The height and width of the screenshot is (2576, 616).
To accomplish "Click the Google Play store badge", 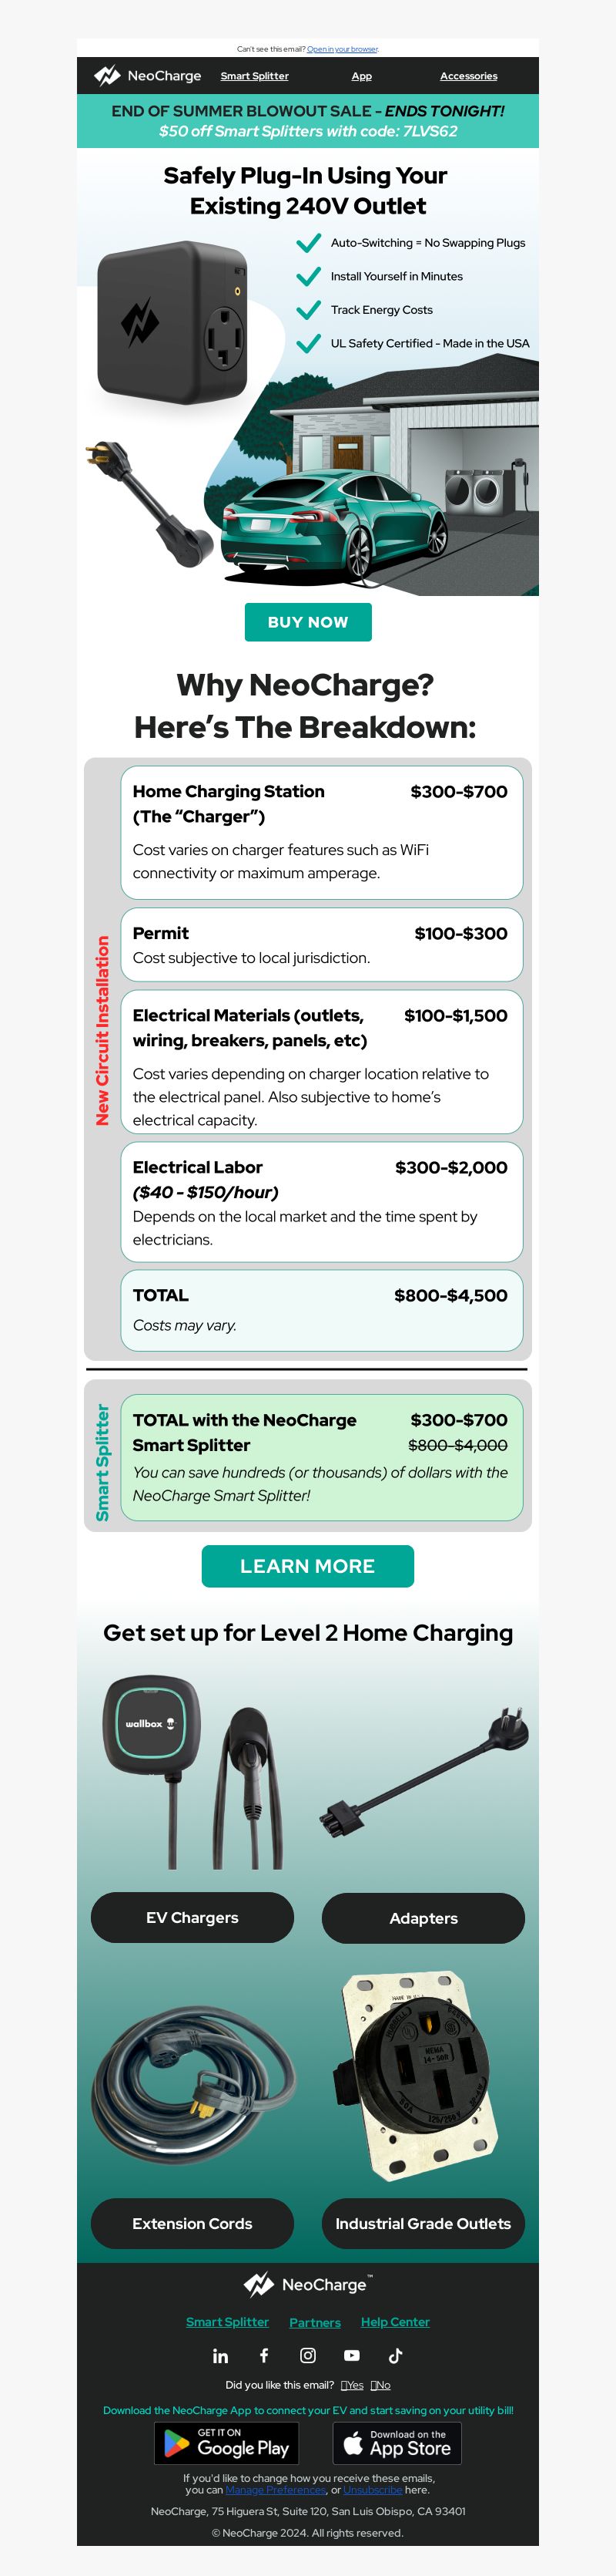I will pos(226,2443).
